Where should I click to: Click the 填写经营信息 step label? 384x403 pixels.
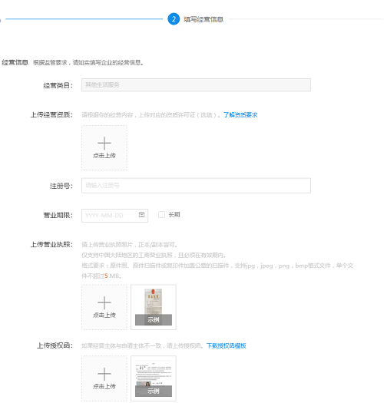tap(204, 19)
